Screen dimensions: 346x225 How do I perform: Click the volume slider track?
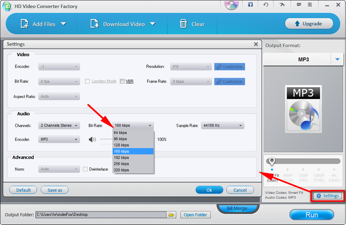[x=106, y=139]
